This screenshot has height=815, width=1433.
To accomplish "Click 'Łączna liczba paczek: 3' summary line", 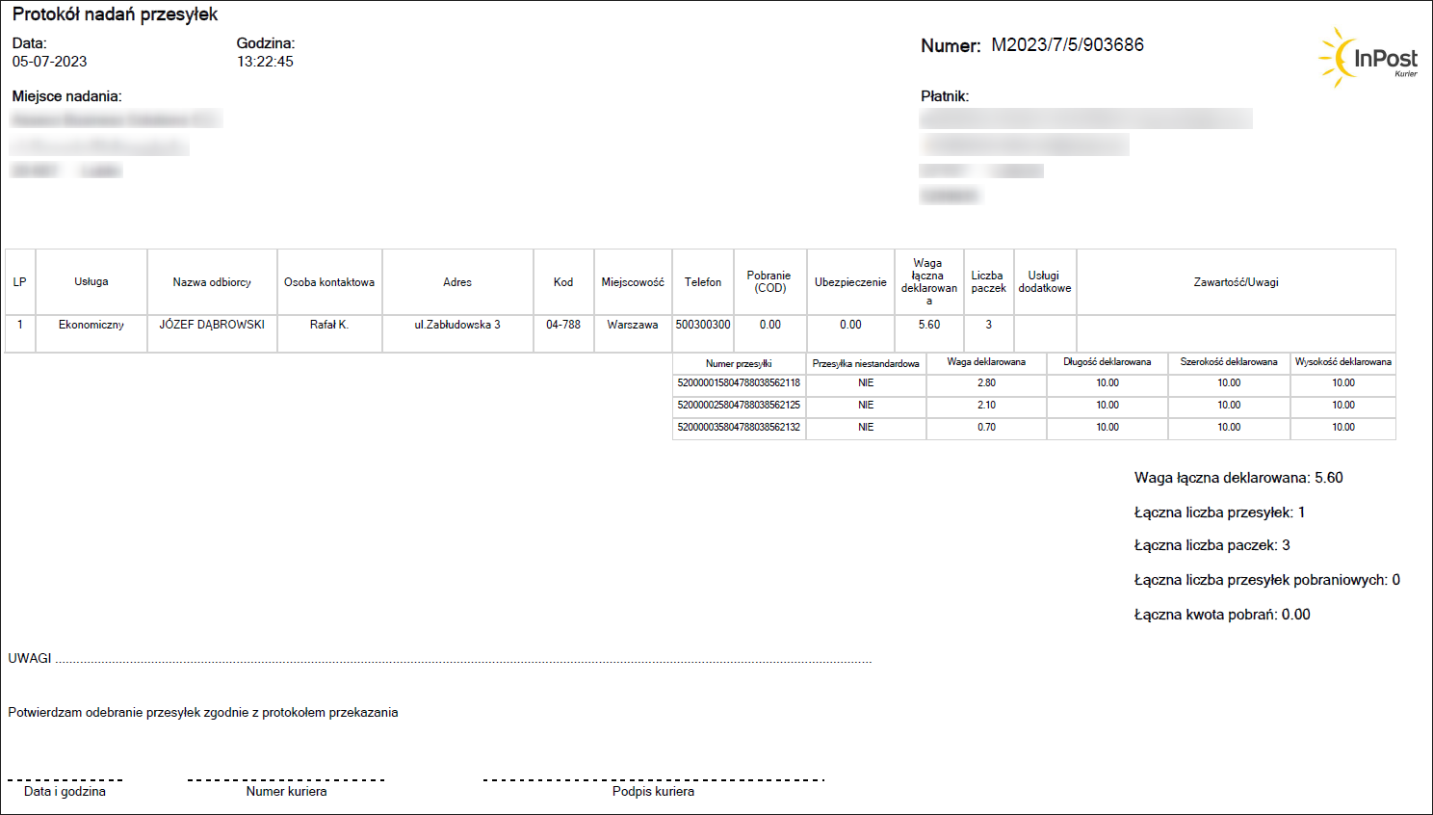I will click(x=1212, y=545).
